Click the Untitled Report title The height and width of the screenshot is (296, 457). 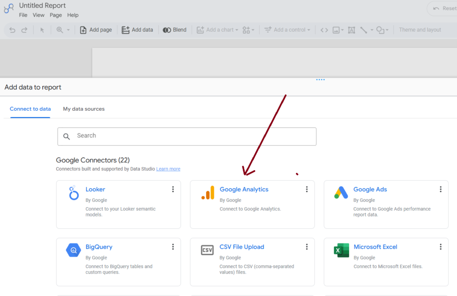42,5
